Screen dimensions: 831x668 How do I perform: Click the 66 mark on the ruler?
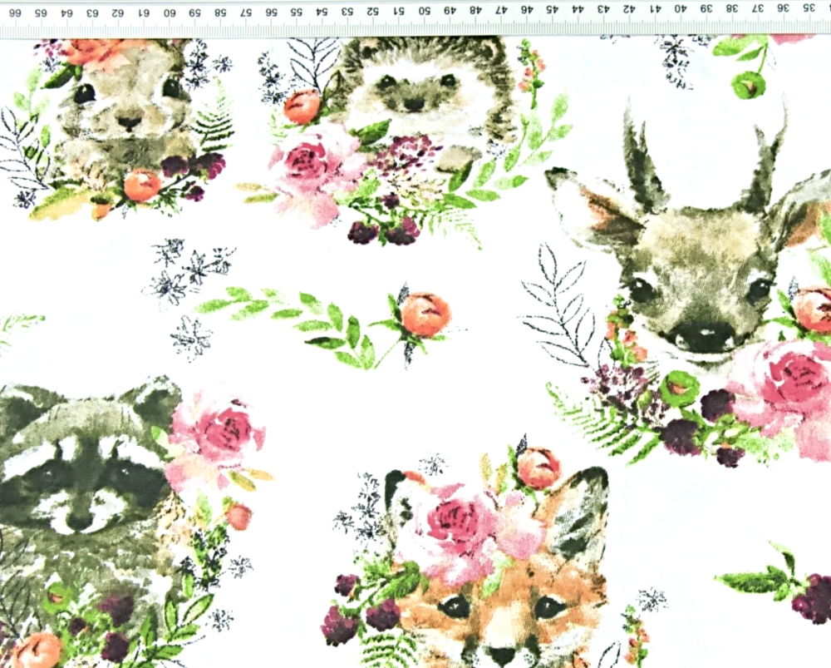16,12
